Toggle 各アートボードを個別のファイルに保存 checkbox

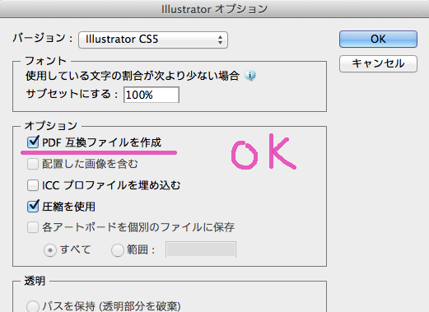click(x=33, y=227)
